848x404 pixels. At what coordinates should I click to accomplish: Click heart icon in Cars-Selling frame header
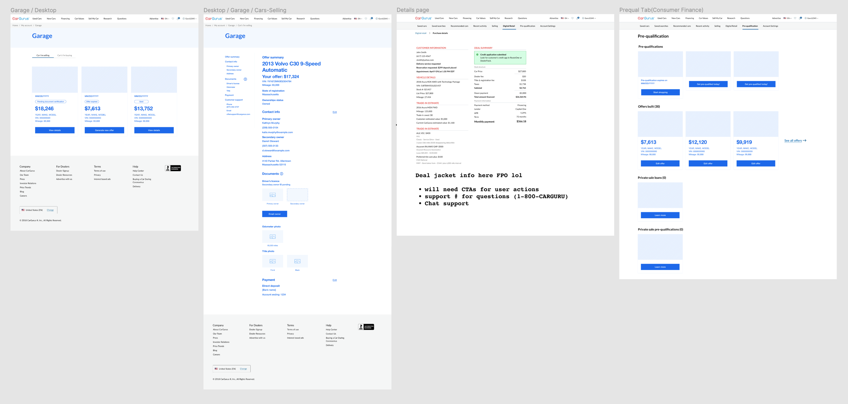366,19
